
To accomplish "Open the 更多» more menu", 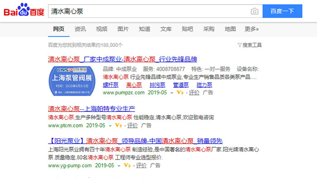I will click(251, 29).
